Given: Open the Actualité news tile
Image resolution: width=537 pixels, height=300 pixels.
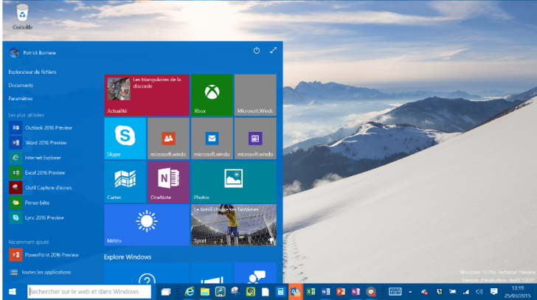Looking at the screenshot, I should click(146, 94).
